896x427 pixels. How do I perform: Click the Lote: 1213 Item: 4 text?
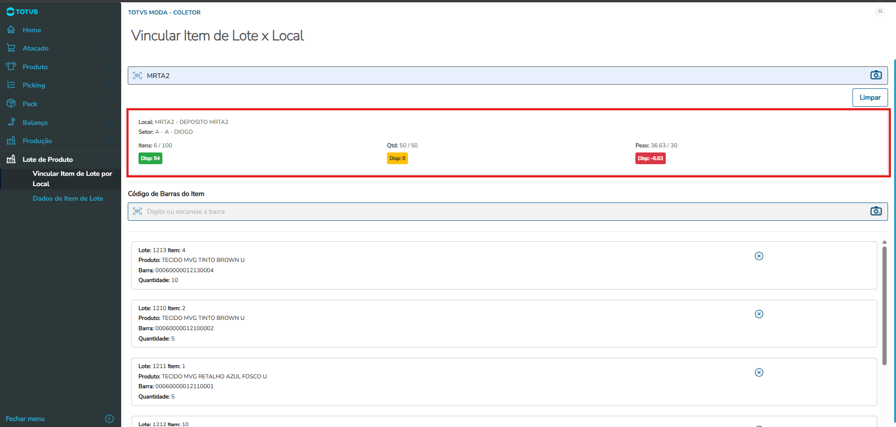[x=162, y=250]
